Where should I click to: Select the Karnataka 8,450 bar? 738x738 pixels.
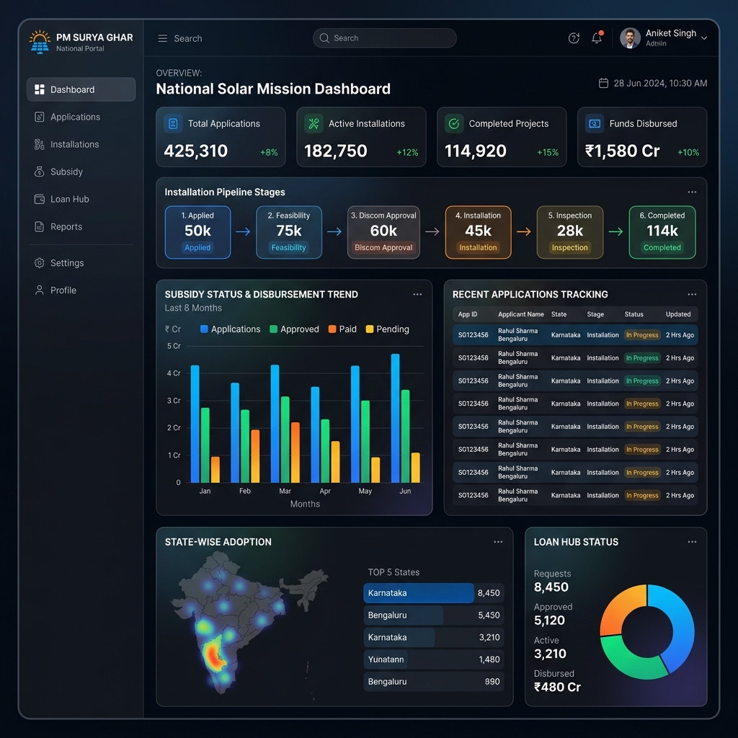(433, 593)
